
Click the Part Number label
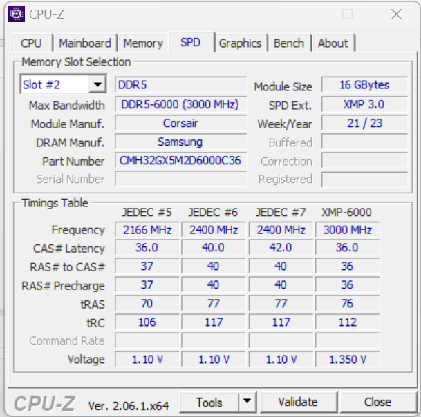tap(73, 161)
